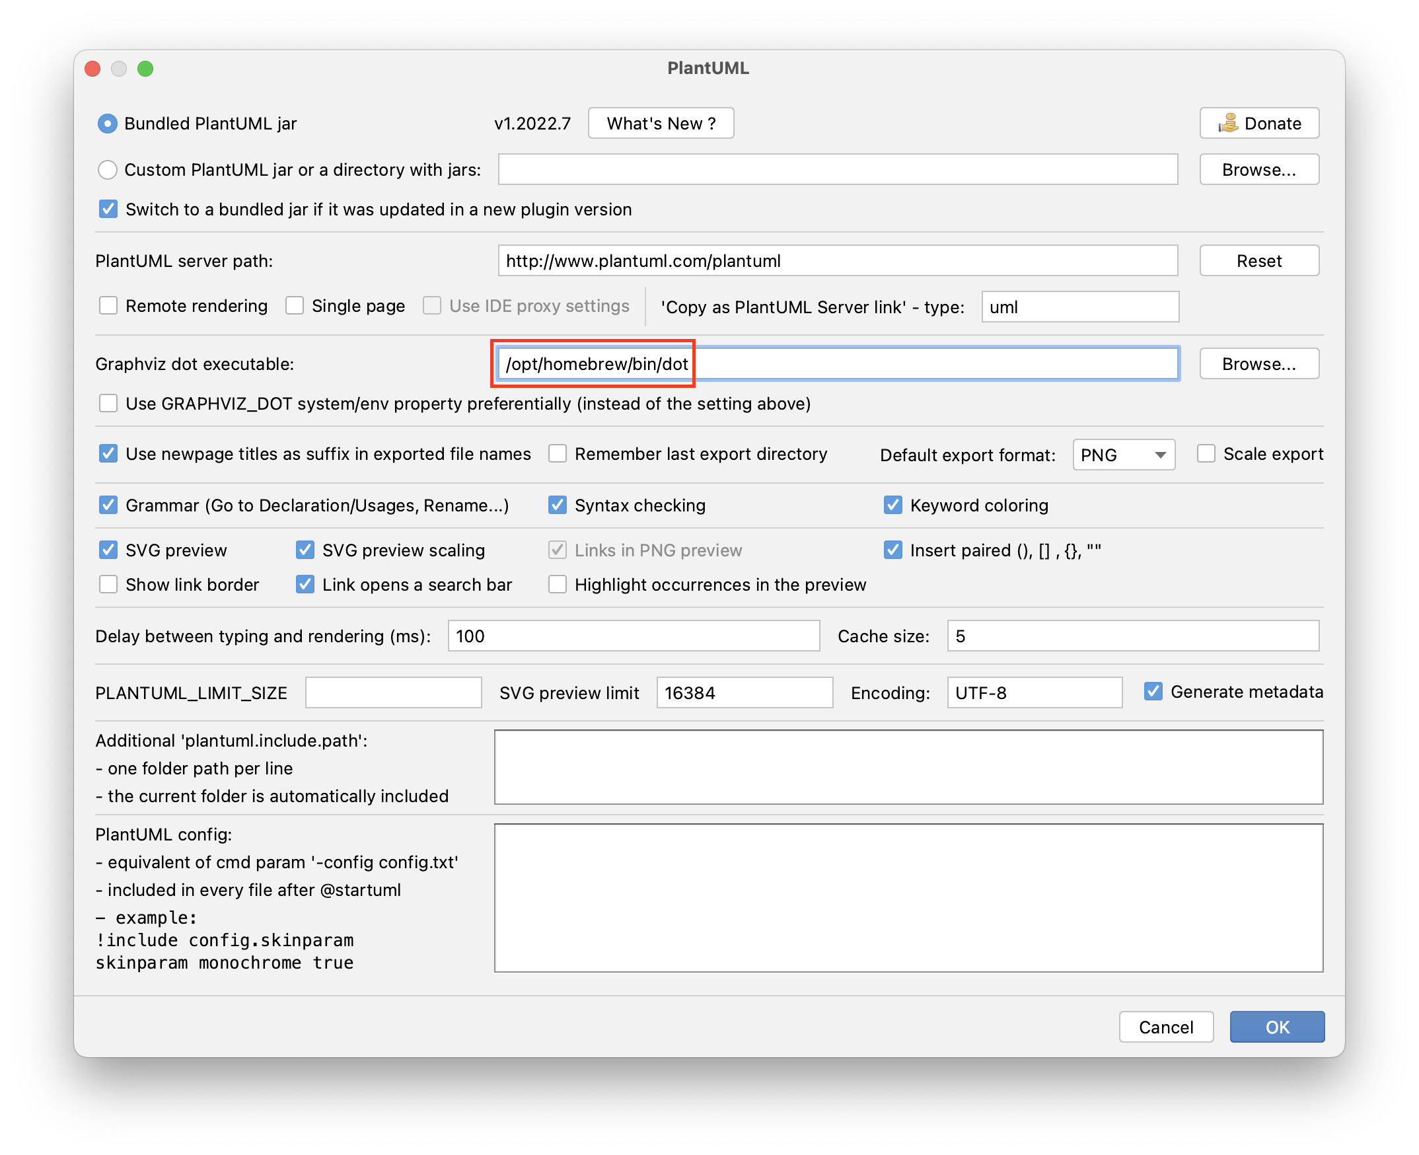
Task: Focus the custom PlantUML jar path field
Action: [838, 170]
